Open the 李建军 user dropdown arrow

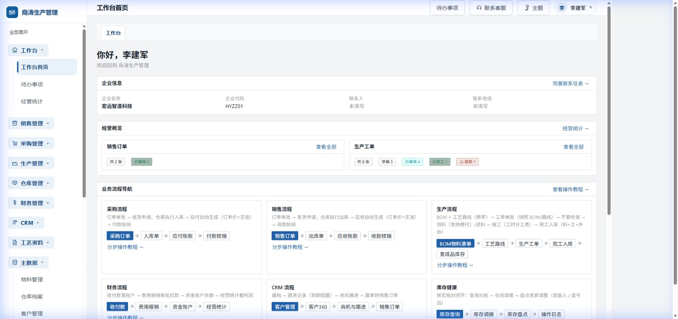pyautogui.click(x=591, y=8)
